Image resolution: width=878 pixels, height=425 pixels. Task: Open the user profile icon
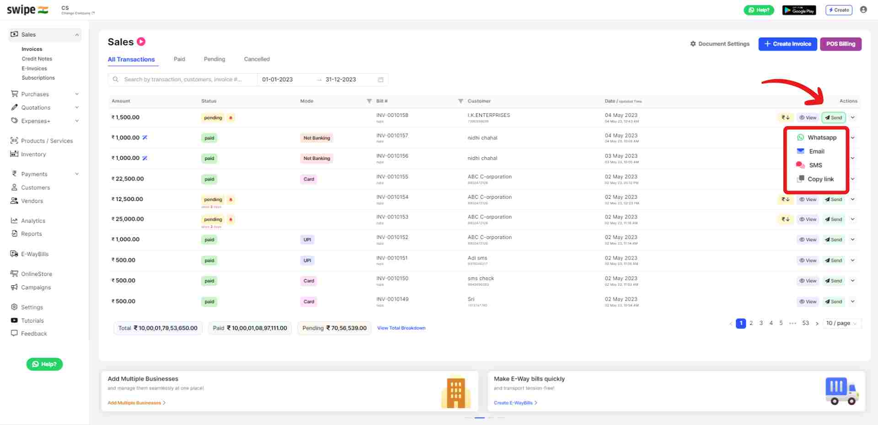tap(863, 10)
